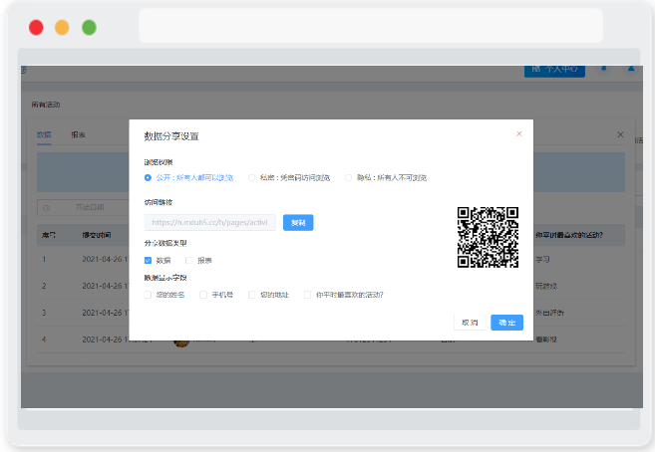Click the green maximize window button

(x=89, y=28)
